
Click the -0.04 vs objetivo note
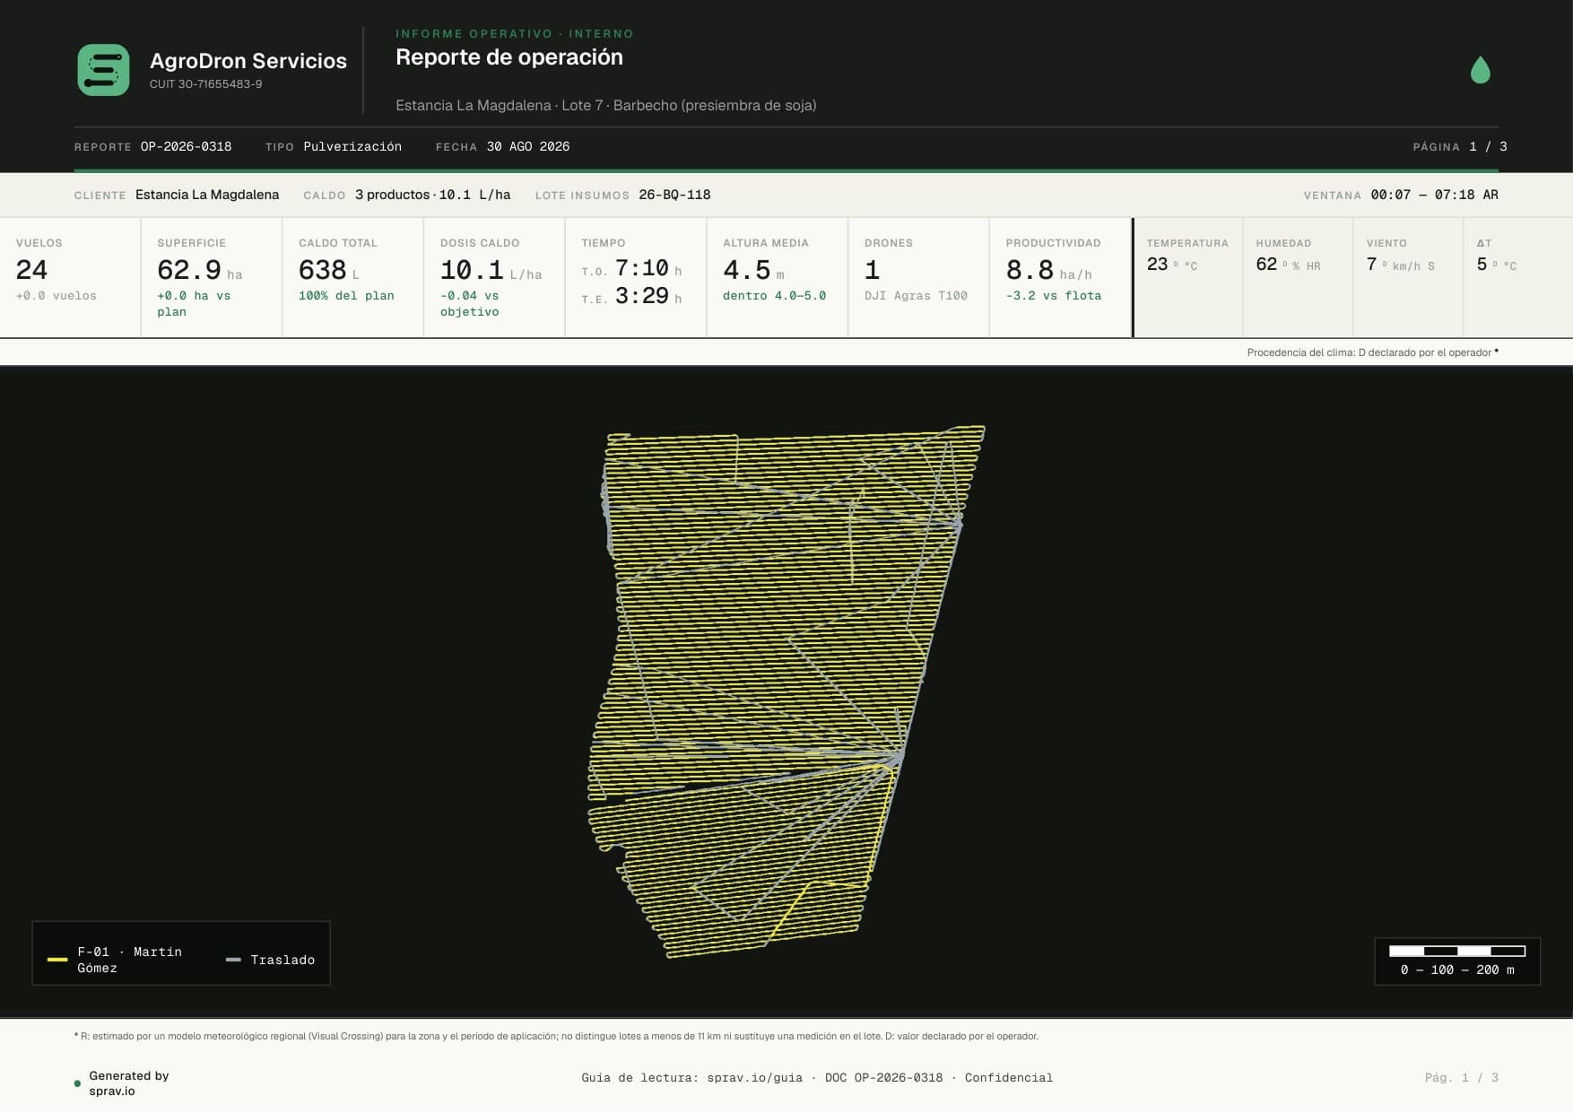[470, 303]
